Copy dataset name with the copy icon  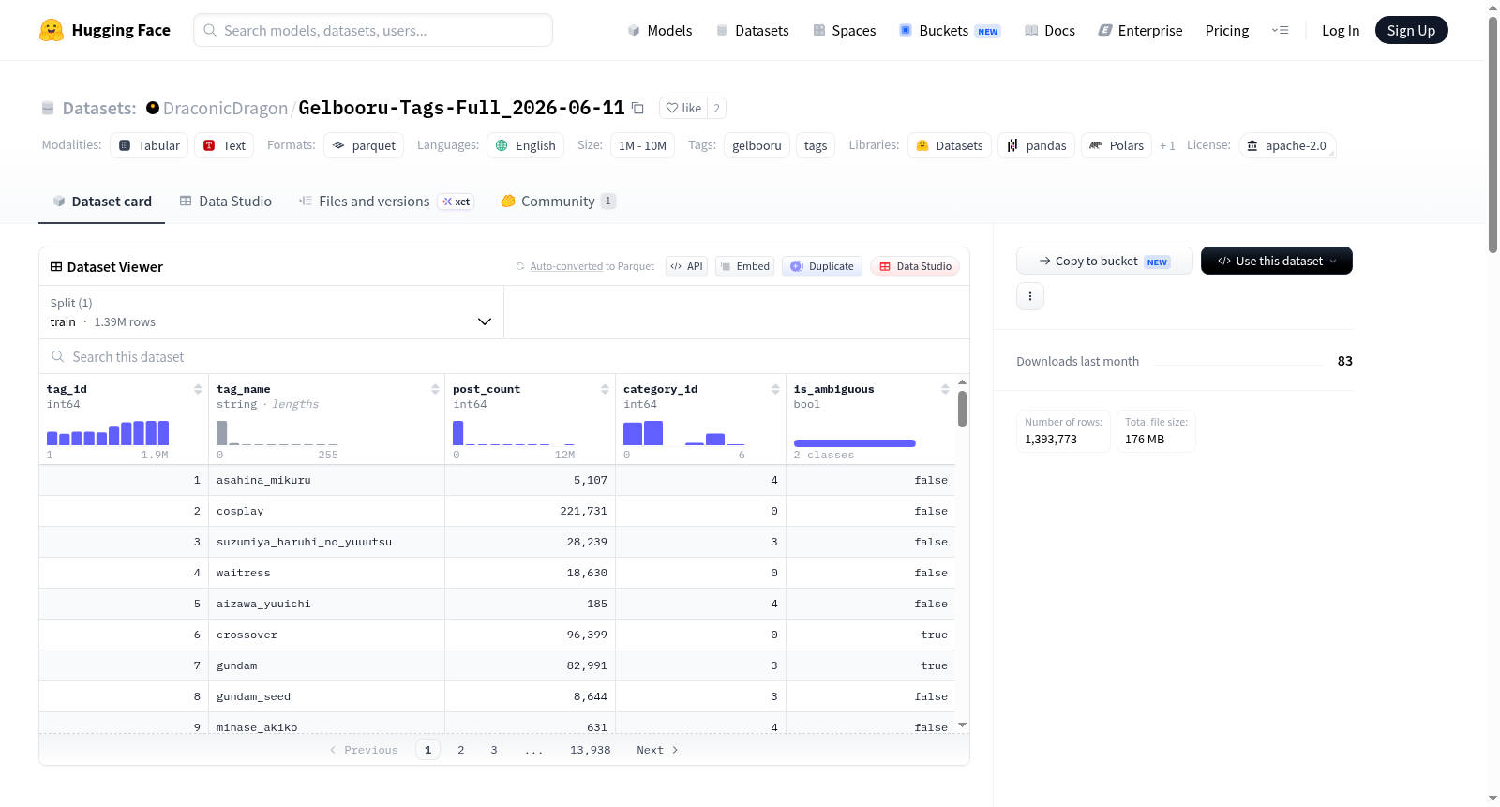[637, 108]
